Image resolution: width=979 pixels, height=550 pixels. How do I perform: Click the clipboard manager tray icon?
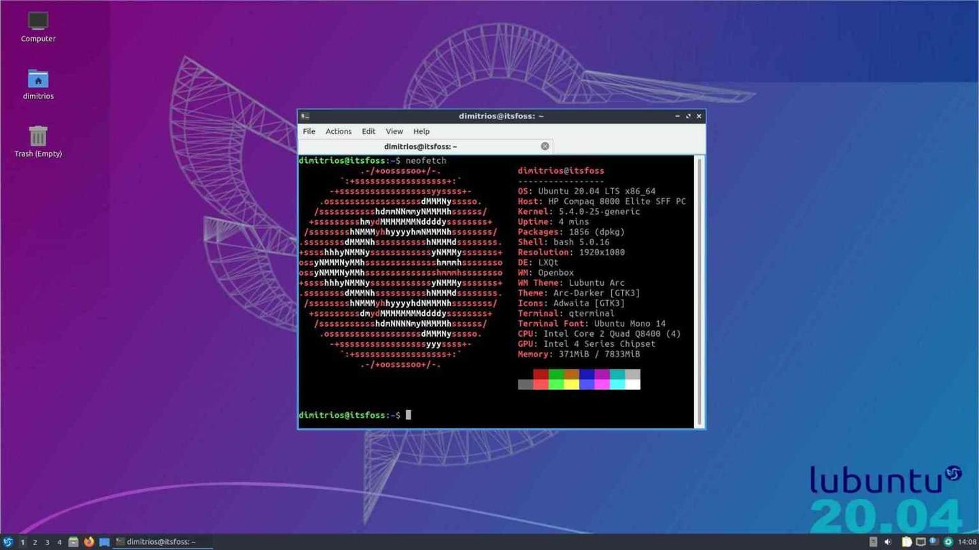906,541
